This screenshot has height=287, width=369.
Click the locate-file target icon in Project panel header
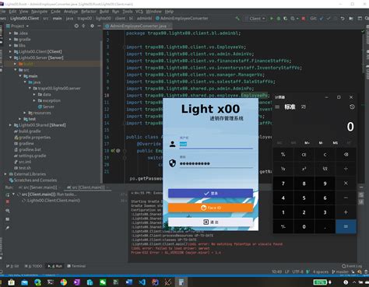click(76, 26)
